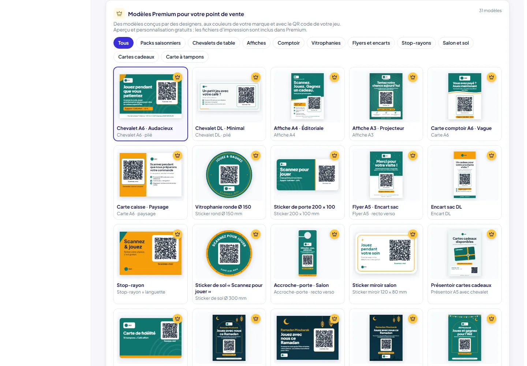Click the crown icon on Sticker de porte card
The width and height of the screenshot is (527, 366).
click(x=334, y=156)
